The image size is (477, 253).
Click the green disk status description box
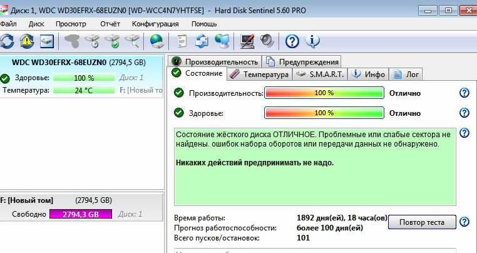point(315,167)
